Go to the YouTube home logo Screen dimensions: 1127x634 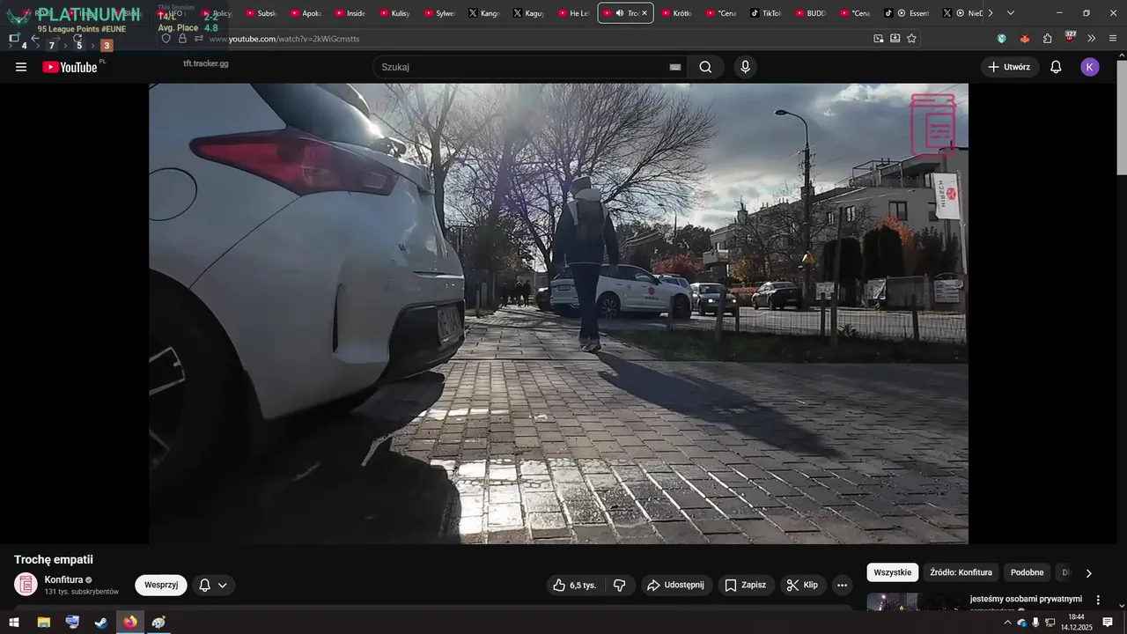click(x=70, y=67)
